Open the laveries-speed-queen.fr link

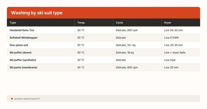[27, 99]
